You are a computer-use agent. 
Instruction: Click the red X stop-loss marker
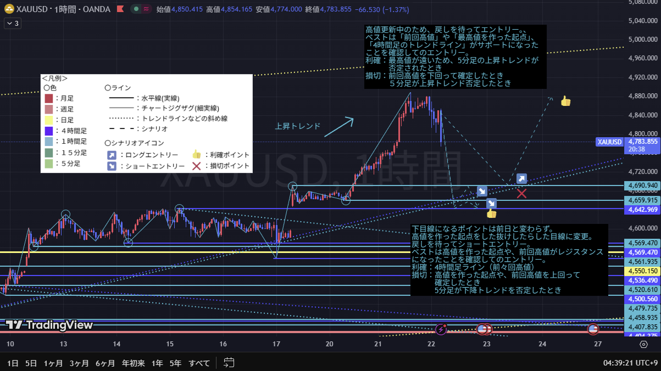521,193
